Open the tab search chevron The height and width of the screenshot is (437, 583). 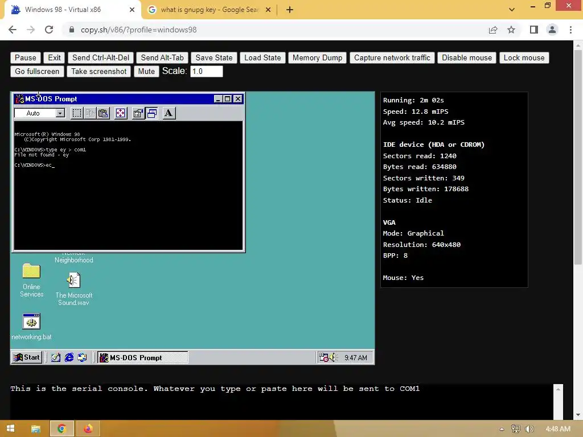coord(512,10)
